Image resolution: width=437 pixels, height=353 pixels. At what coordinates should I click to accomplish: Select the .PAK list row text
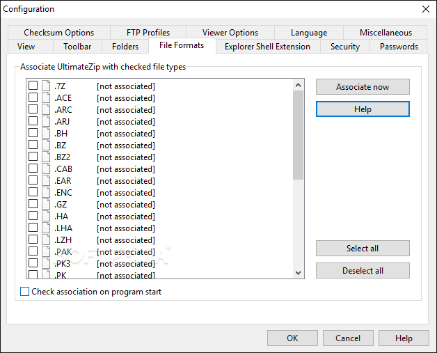63,252
